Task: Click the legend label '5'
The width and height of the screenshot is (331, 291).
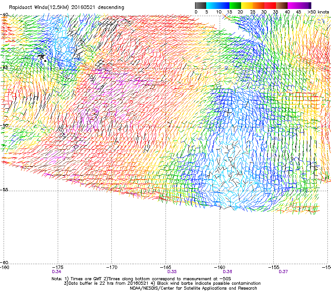Action: click(207, 12)
